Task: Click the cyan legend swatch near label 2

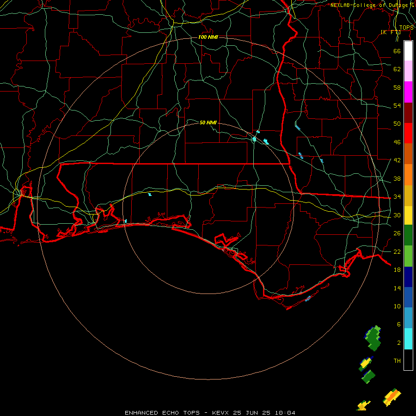Action: 408,339
